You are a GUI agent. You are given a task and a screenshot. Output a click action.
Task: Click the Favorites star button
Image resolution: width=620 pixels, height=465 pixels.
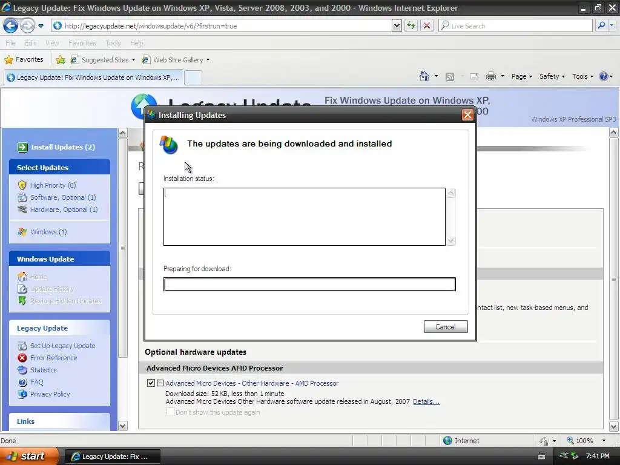click(24, 60)
